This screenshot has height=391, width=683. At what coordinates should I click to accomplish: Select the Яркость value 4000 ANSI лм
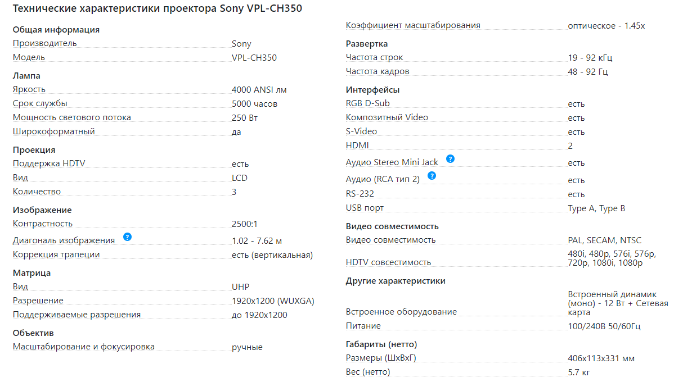point(259,89)
